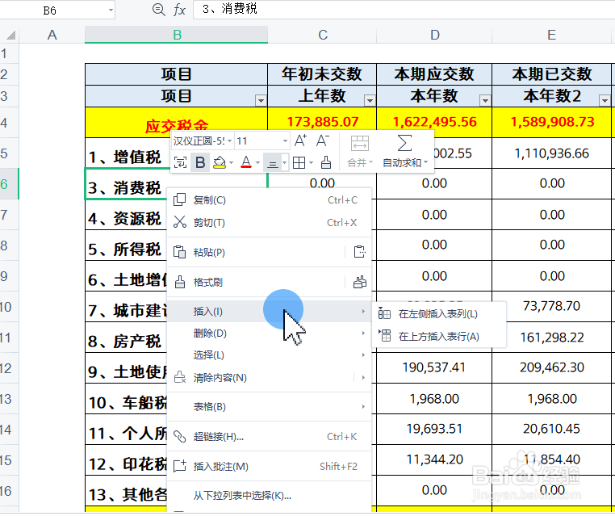The width and height of the screenshot is (615, 516).
Task: Open the Name Box dropdown arrow
Action: tap(111, 10)
